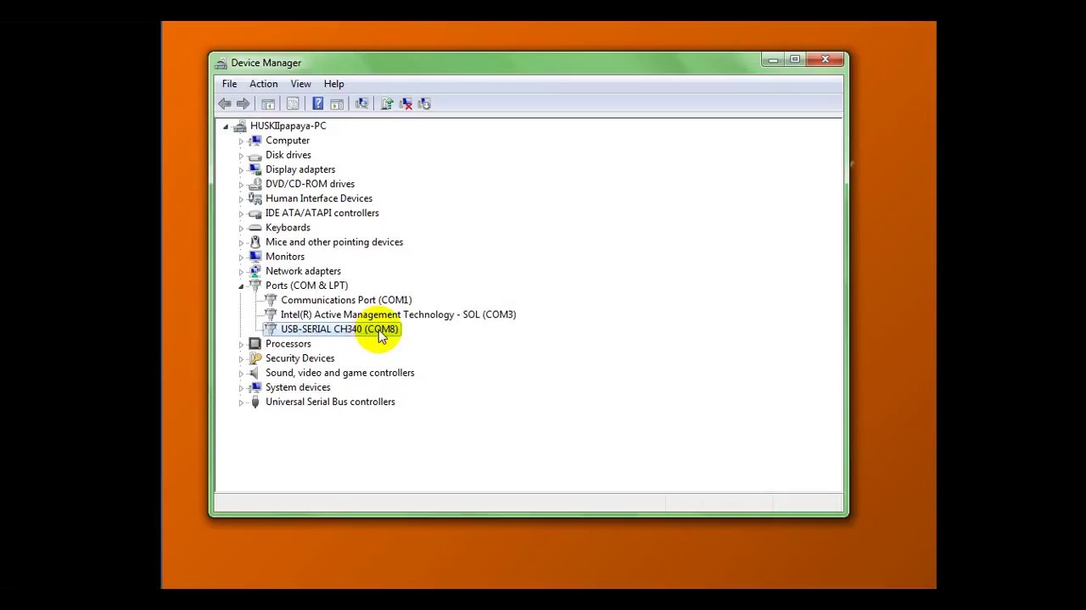Click the DVD/CD-ROM drives icon
Viewport: 1086px width, 610px height.
(x=255, y=184)
